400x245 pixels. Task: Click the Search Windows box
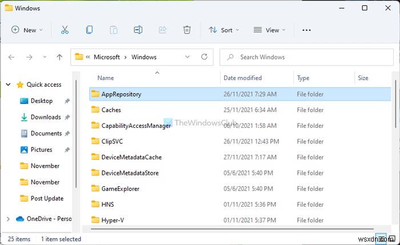306,57
